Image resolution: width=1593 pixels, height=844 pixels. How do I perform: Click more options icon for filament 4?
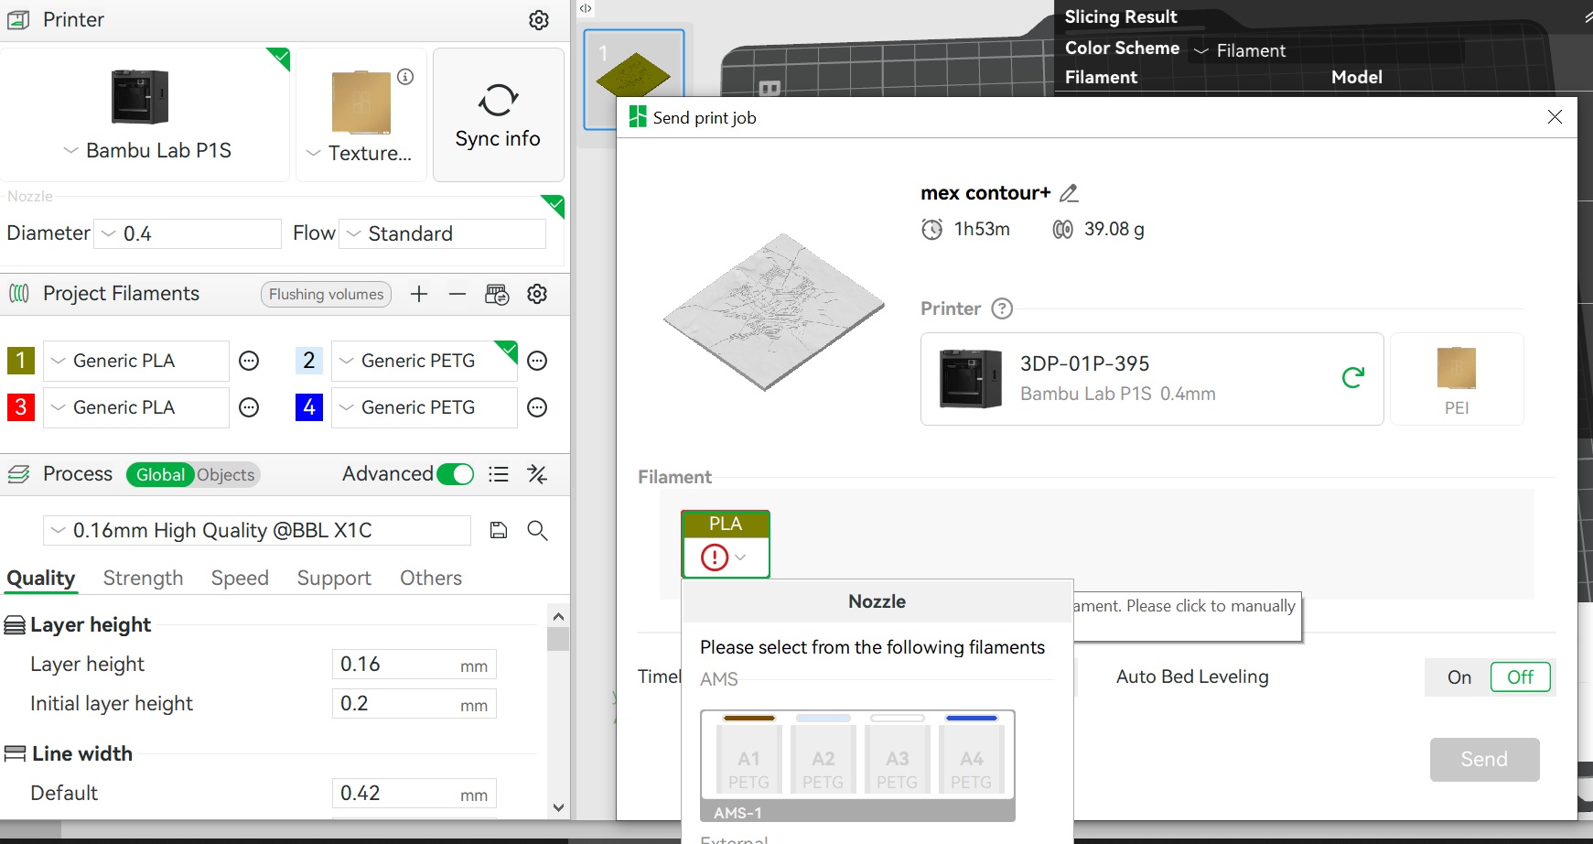[x=538, y=407]
